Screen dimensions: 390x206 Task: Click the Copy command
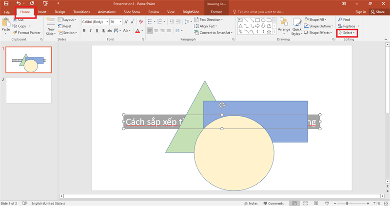(19, 26)
